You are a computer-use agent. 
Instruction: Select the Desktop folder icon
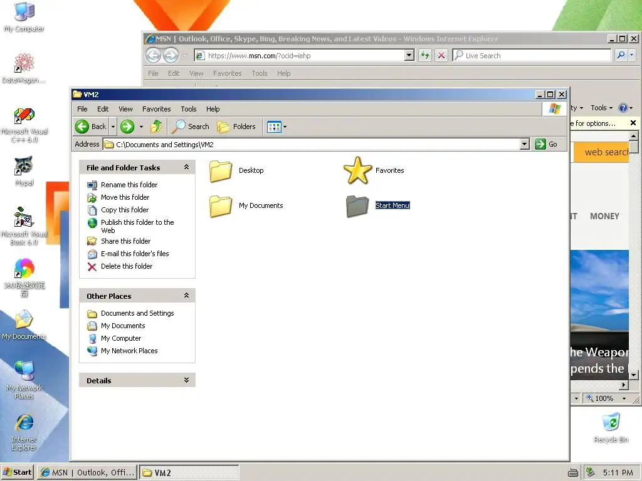(221, 171)
